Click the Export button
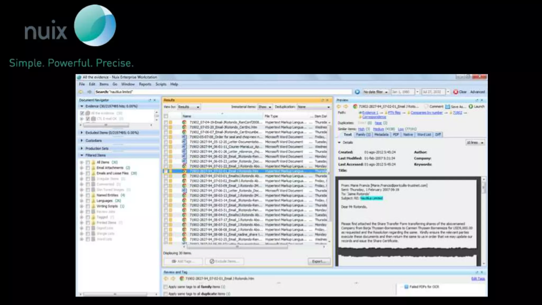 coord(319,261)
